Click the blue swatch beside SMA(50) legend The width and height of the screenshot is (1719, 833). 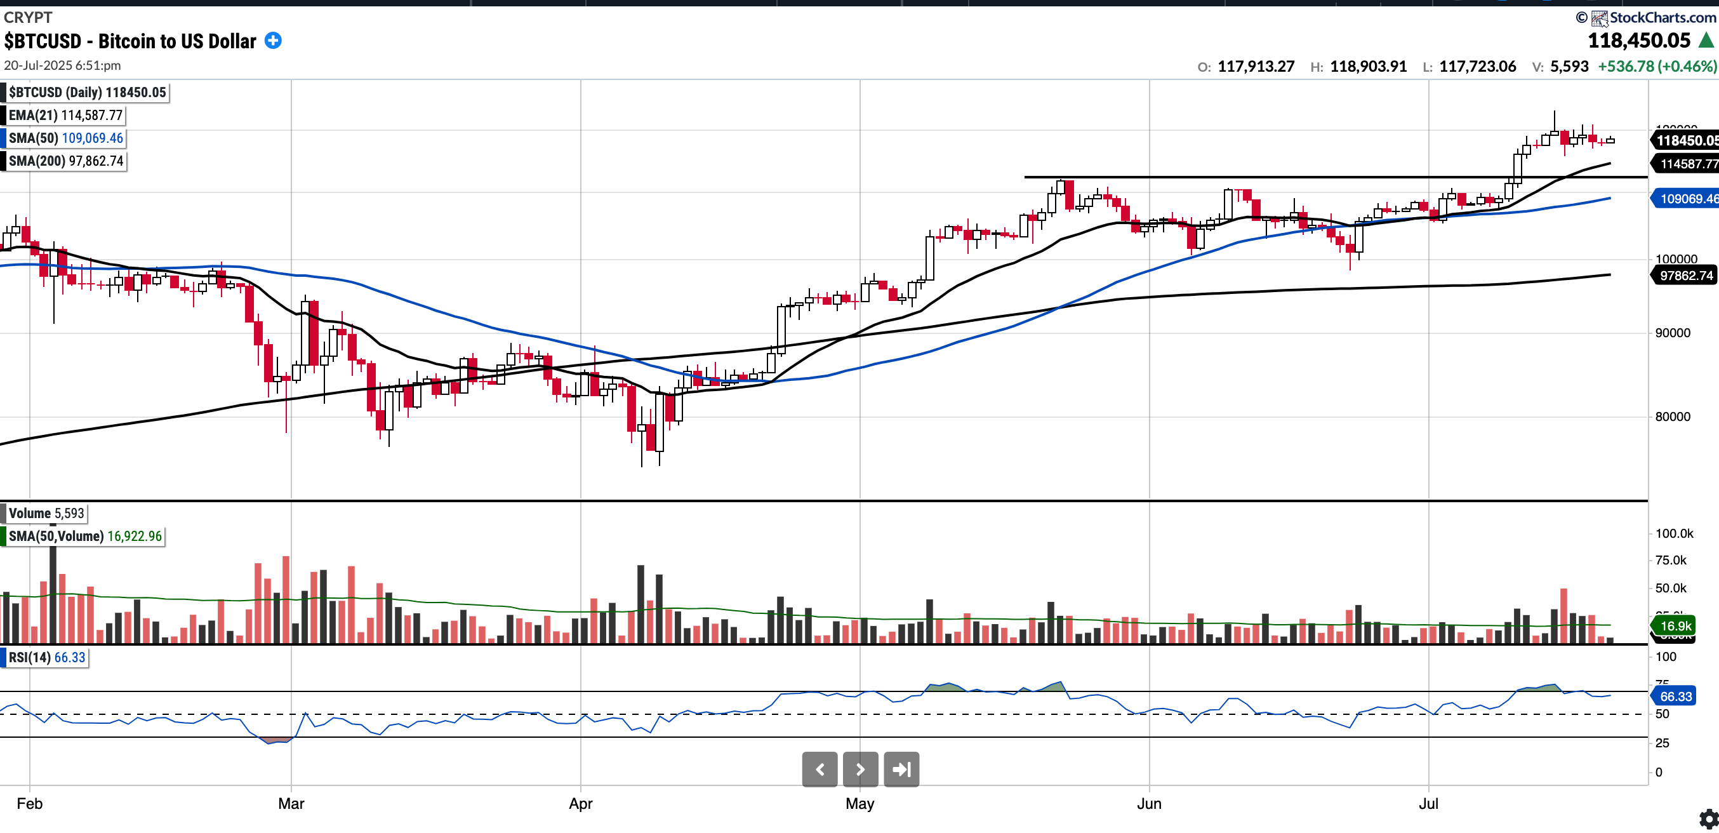[x=3, y=138]
